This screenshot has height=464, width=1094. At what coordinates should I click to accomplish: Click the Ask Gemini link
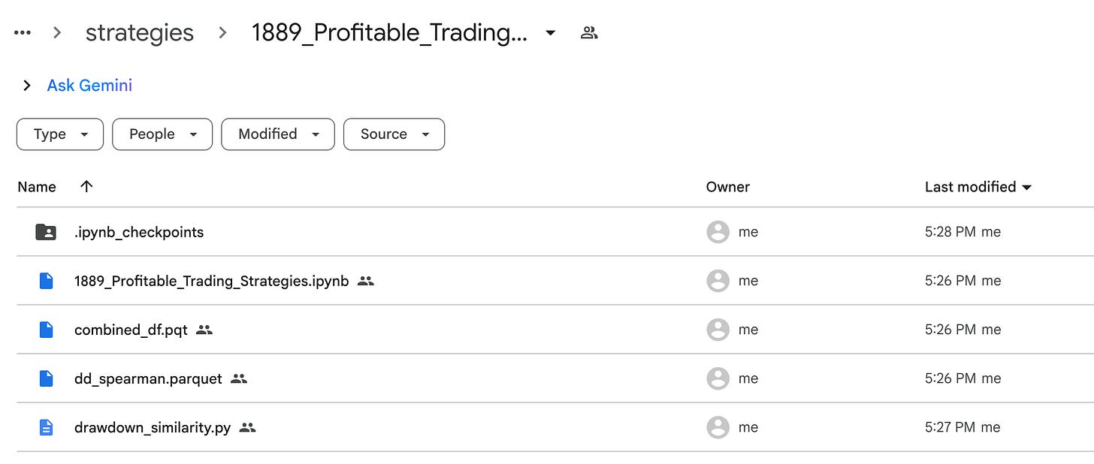tap(89, 86)
